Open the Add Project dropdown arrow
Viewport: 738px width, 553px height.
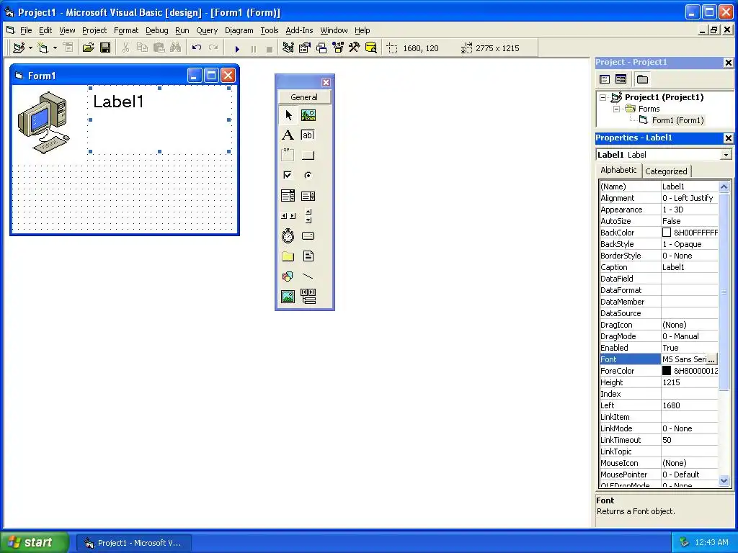[30, 48]
